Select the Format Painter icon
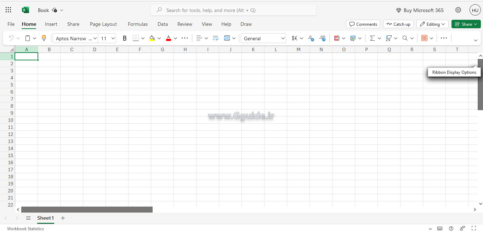Image resolution: width=483 pixels, height=232 pixels. pyautogui.click(x=44, y=38)
